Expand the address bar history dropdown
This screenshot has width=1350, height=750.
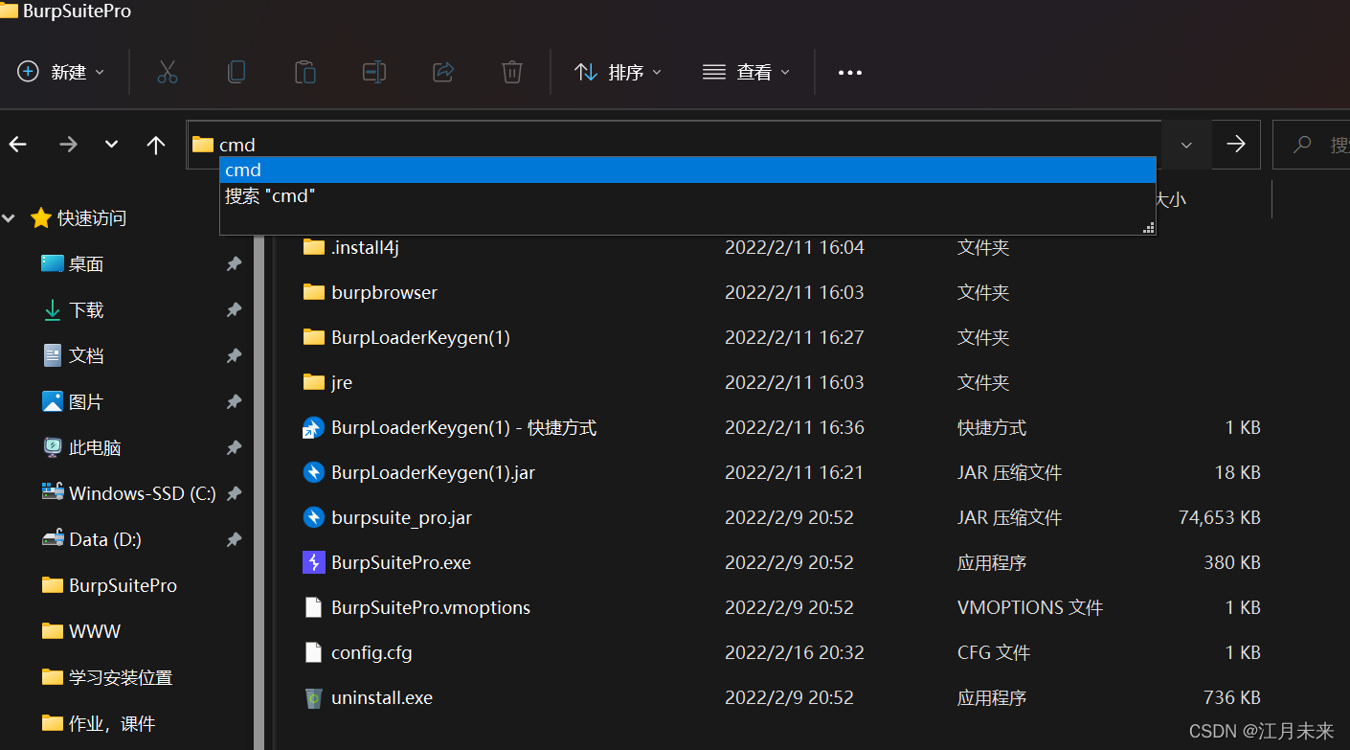click(x=1186, y=145)
